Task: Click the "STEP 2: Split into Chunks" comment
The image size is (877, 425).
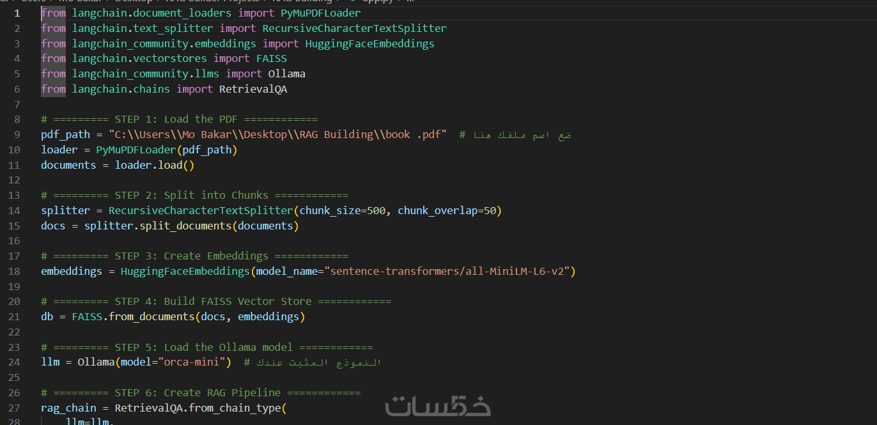Action: point(194,195)
